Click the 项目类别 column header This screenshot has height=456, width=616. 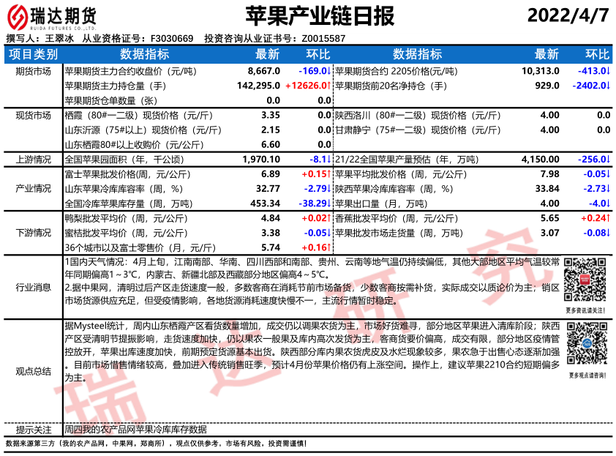[32, 54]
